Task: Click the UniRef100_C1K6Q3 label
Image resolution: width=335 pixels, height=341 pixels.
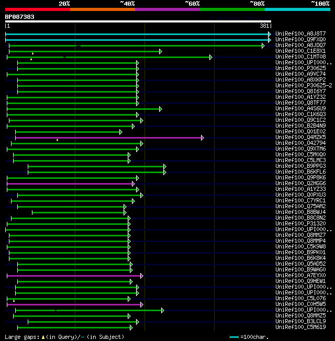Action: point(300,114)
